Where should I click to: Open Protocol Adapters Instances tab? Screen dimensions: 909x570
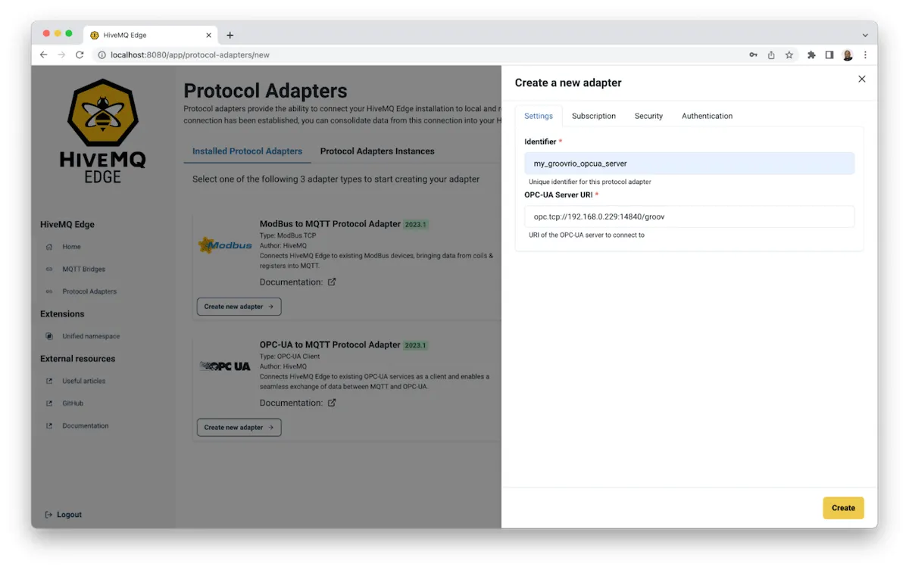(x=377, y=151)
